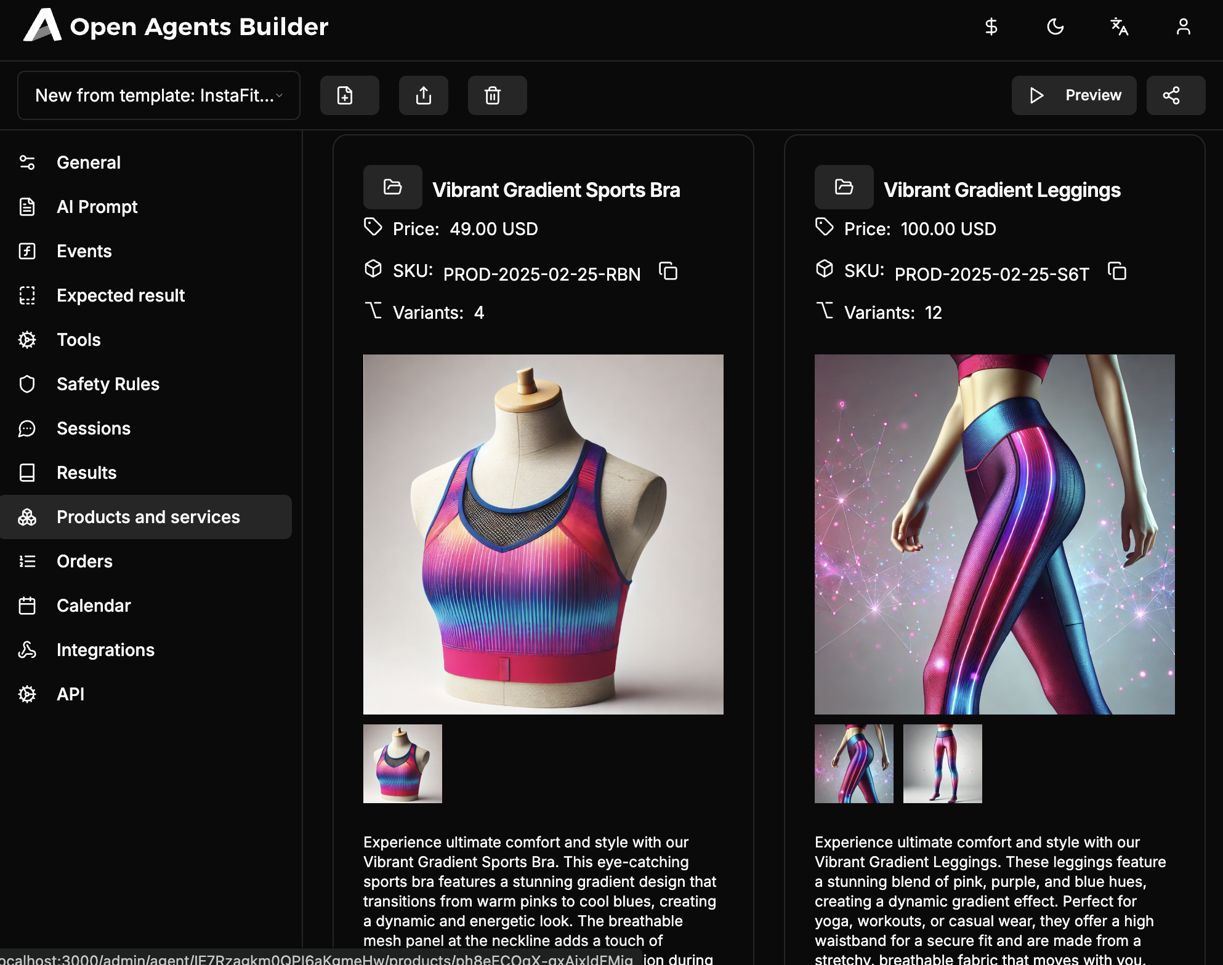Expand the New from template dropdown
Image resolution: width=1223 pixels, height=965 pixels.
pyautogui.click(x=159, y=95)
